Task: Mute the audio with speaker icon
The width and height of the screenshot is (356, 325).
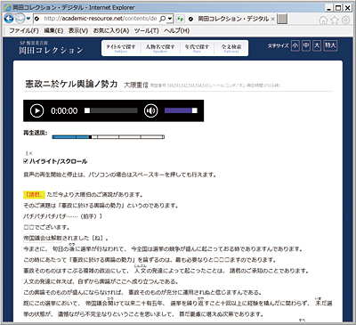Action: [x=150, y=110]
